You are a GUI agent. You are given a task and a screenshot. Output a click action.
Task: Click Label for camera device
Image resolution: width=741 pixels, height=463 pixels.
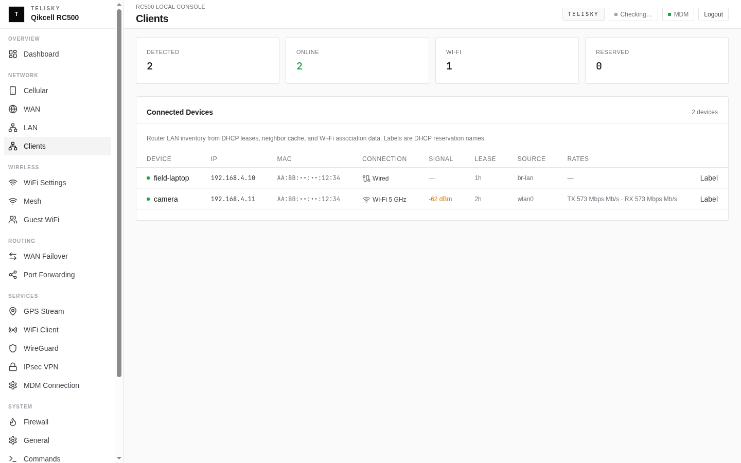click(709, 199)
